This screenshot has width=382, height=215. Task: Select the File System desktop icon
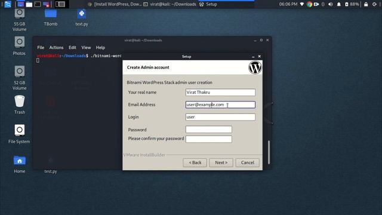tap(19, 134)
